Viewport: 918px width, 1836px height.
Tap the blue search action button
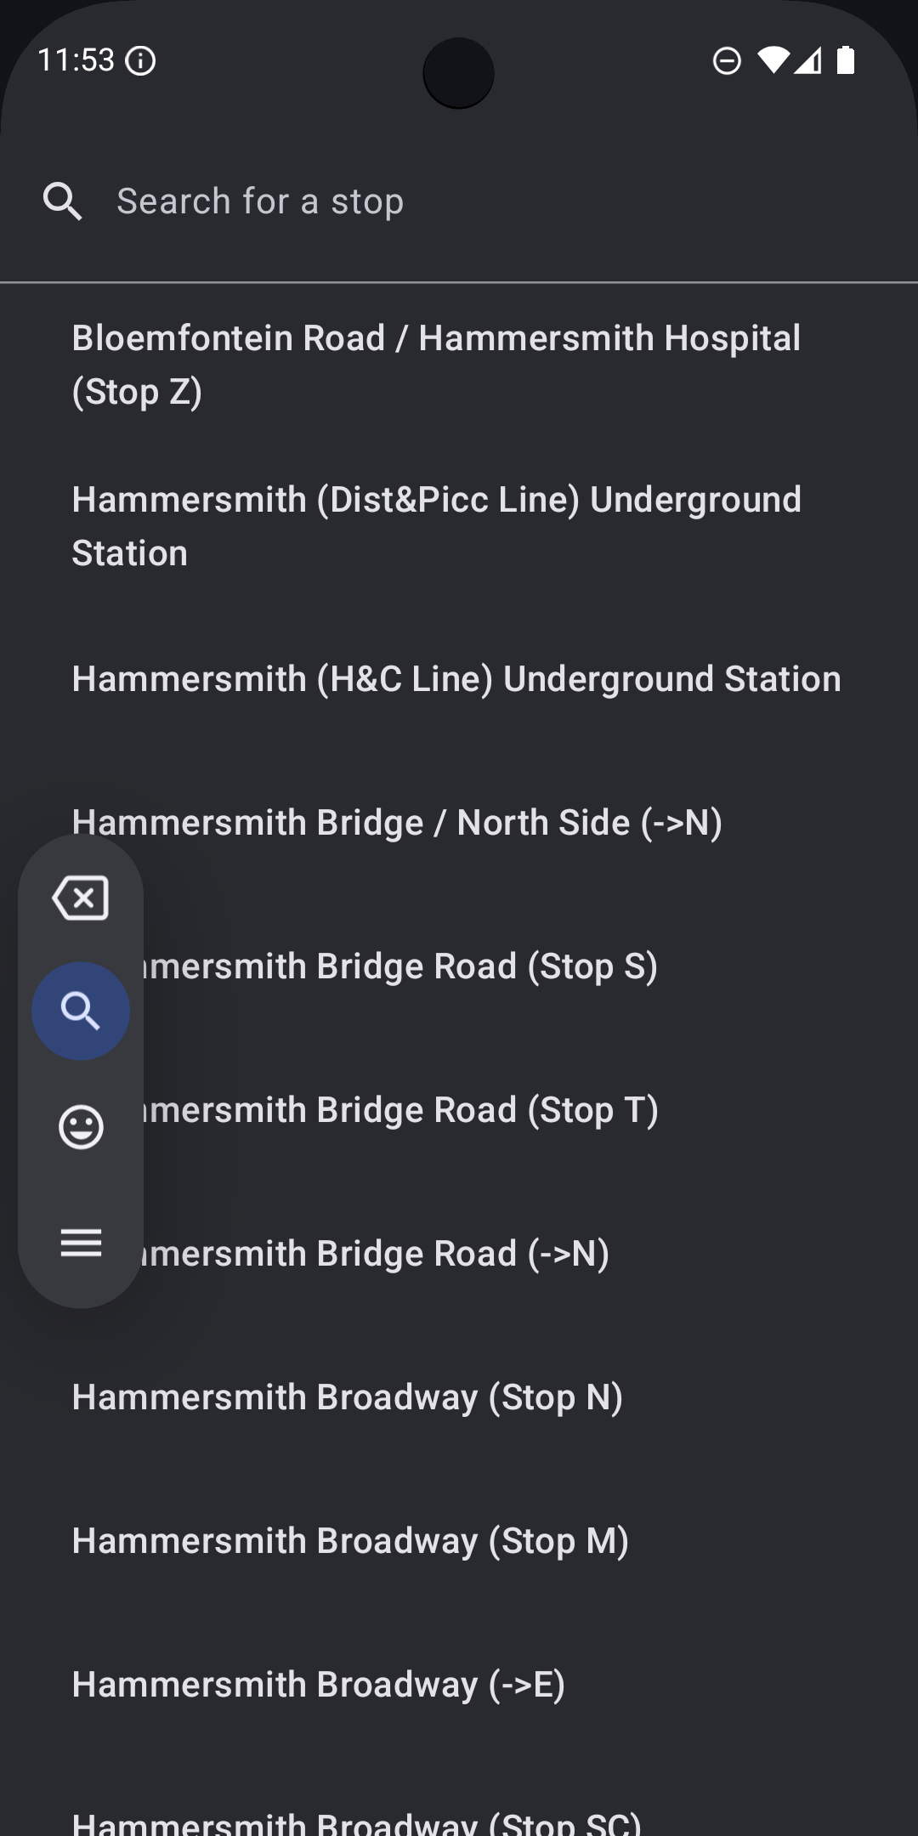point(81,1011)
